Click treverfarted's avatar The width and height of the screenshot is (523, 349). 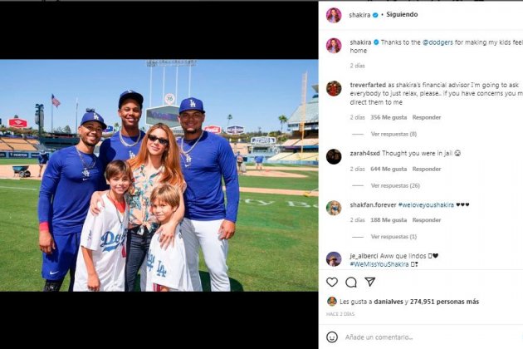[334, 88]
